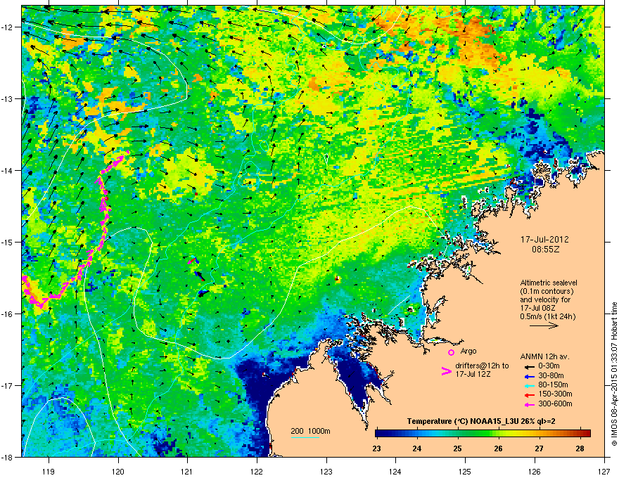
Task: Click the red 150-300m legend arrow
Action: click(x=530, y=395)
